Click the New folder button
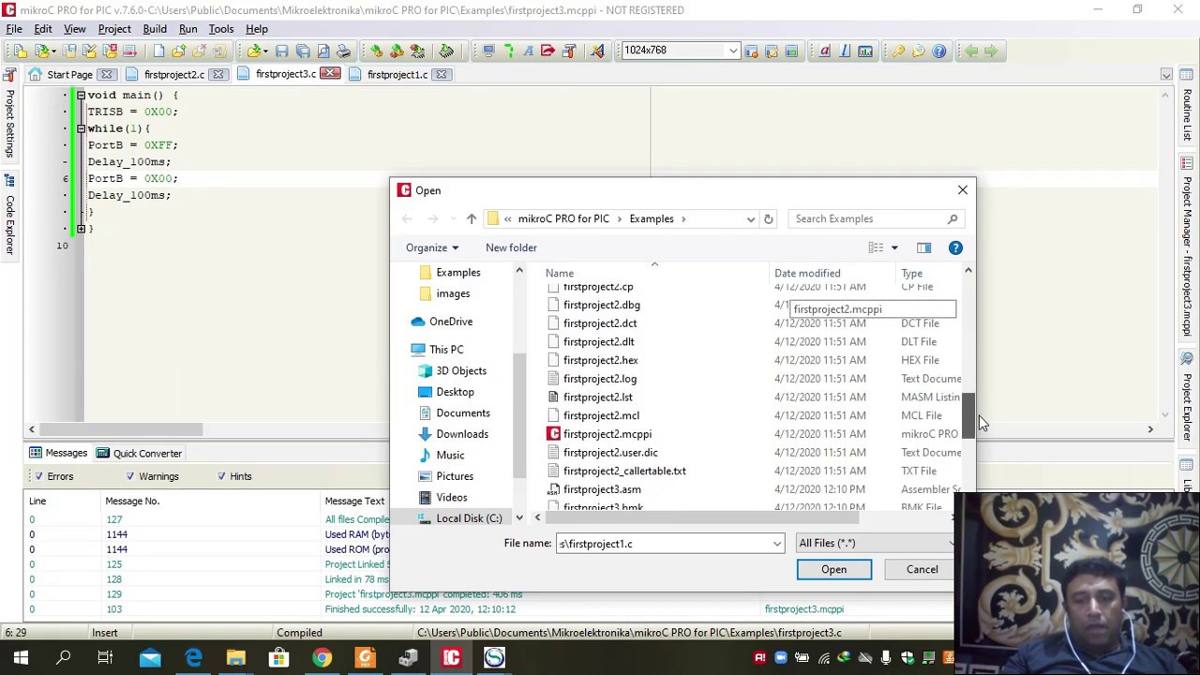This screenshot has width=1200, height=675. point(511,247)
